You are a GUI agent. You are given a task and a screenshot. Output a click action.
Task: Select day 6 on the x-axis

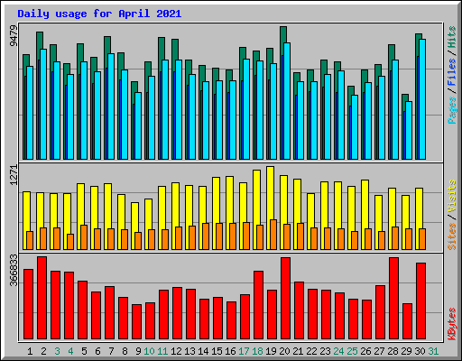97,351
